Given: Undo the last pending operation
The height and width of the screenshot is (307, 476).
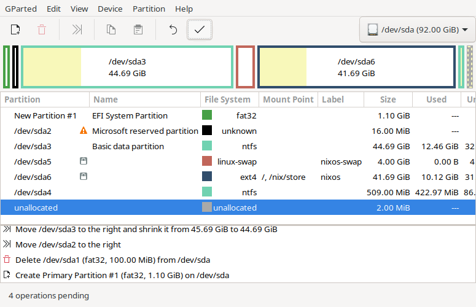Looking at the screenshot, I should (x=173, y=29).
